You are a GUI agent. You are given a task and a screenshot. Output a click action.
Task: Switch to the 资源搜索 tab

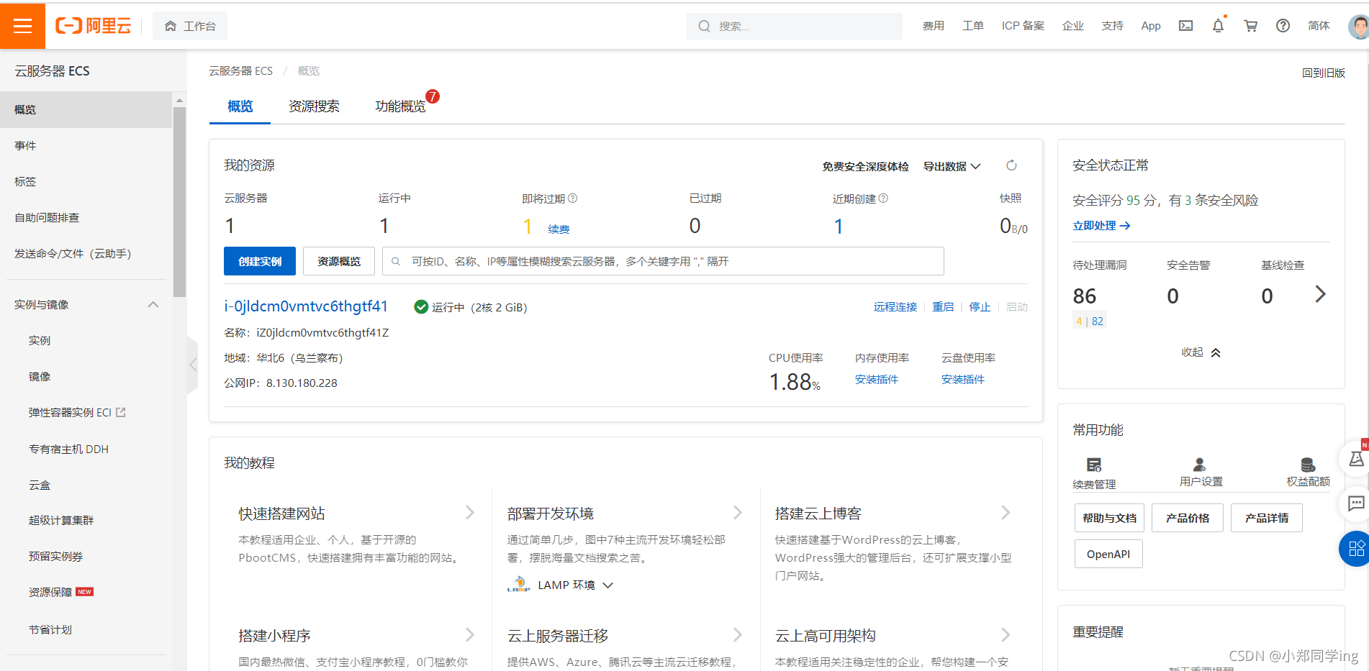pos(314,106)
